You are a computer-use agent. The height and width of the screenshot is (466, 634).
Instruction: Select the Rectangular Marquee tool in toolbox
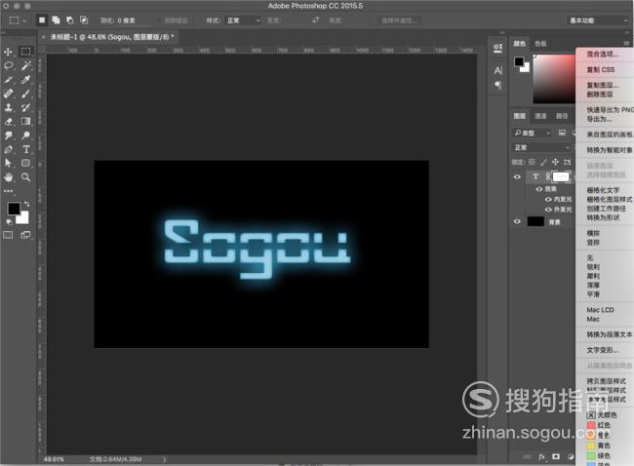coord(26,52)
